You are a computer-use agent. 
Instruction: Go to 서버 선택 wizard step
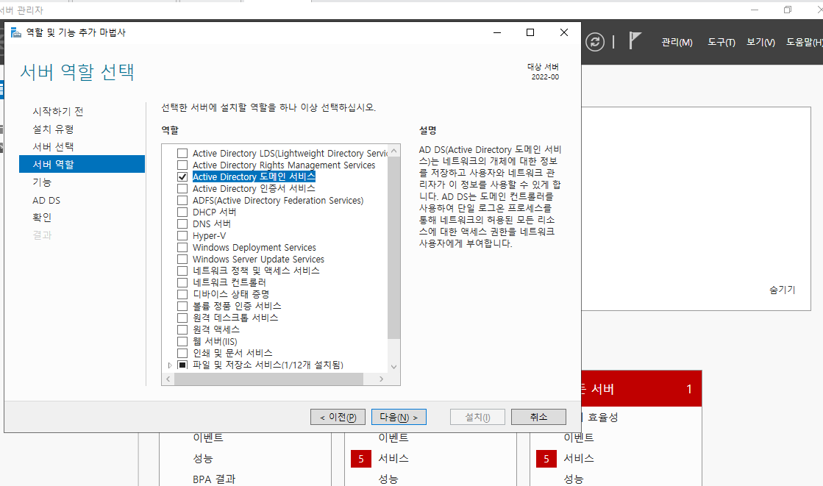(x=53, y=146)
